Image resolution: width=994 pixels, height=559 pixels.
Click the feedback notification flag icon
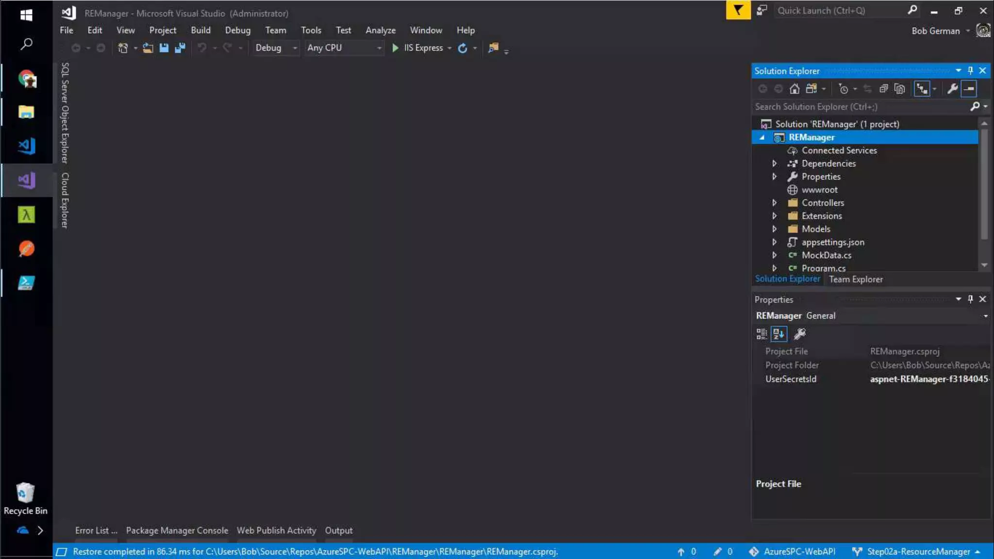(738, 10)
